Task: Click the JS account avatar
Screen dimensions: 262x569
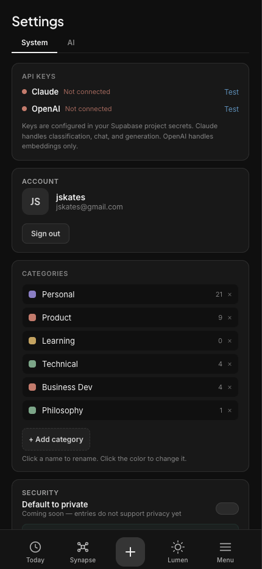Action: 35,201
